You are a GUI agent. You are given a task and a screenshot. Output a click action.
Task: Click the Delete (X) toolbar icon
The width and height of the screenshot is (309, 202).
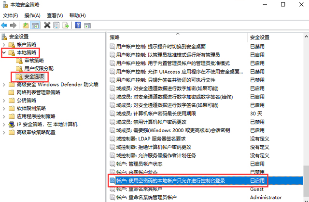tap(47, 25)
